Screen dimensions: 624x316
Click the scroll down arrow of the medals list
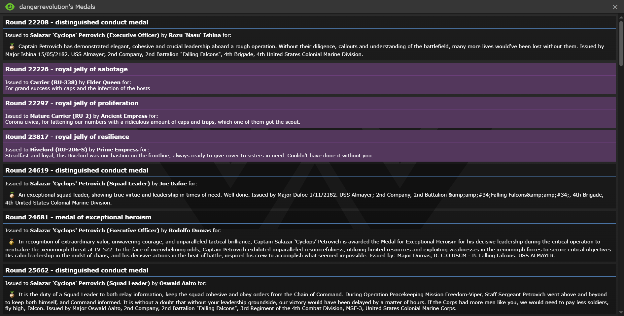coord(621,312)
